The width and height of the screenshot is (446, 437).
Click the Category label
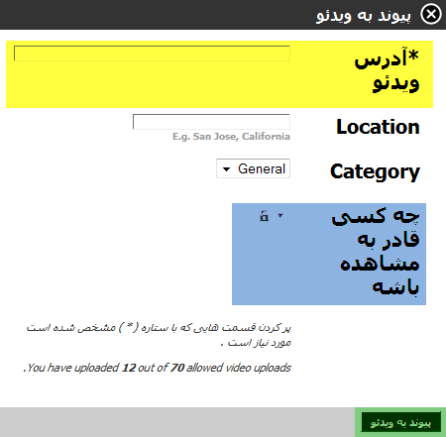375,171
